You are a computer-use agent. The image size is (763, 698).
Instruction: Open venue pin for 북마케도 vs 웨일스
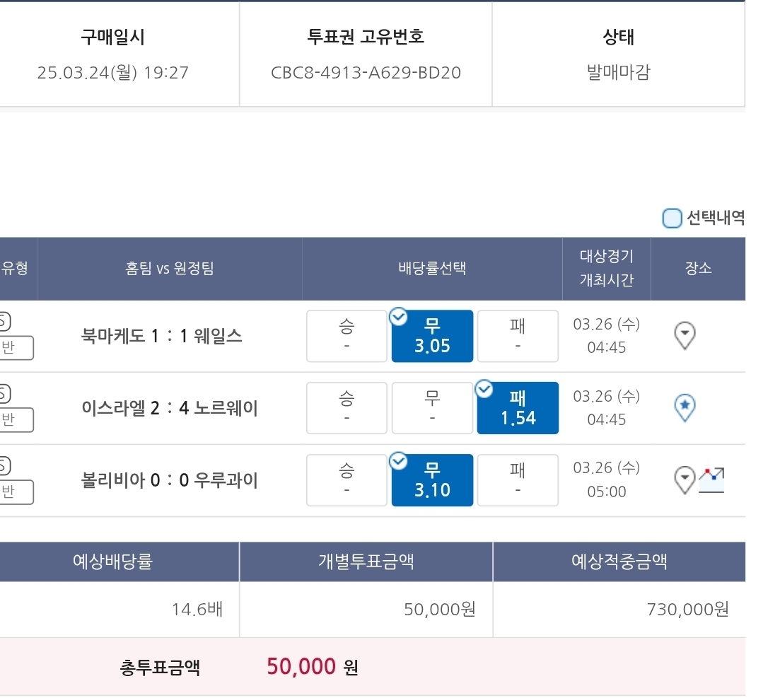[685, 335]
